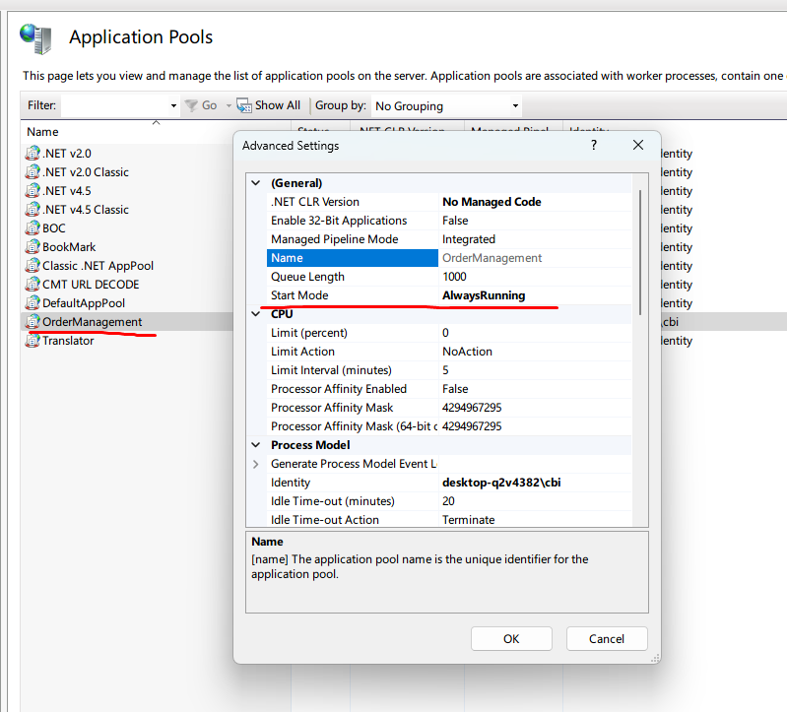Select Processor Affinity Mask (64-bit) property

coord(353,426)
